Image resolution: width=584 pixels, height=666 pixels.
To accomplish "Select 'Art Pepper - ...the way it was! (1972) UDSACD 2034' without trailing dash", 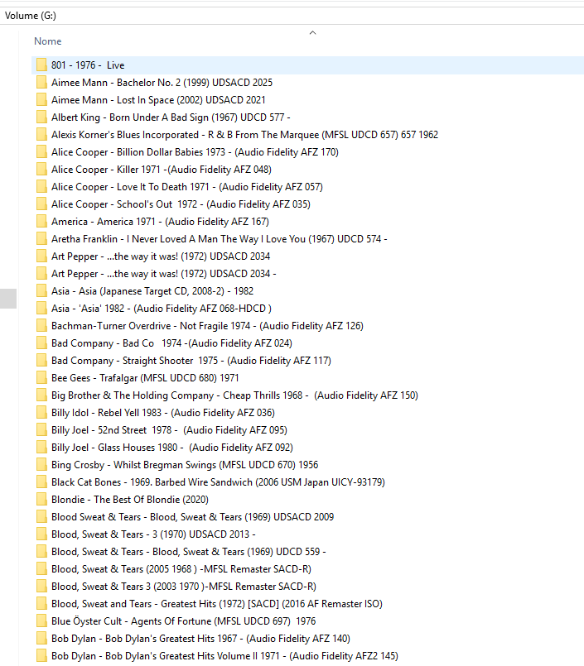I will [x=161, y=256].
